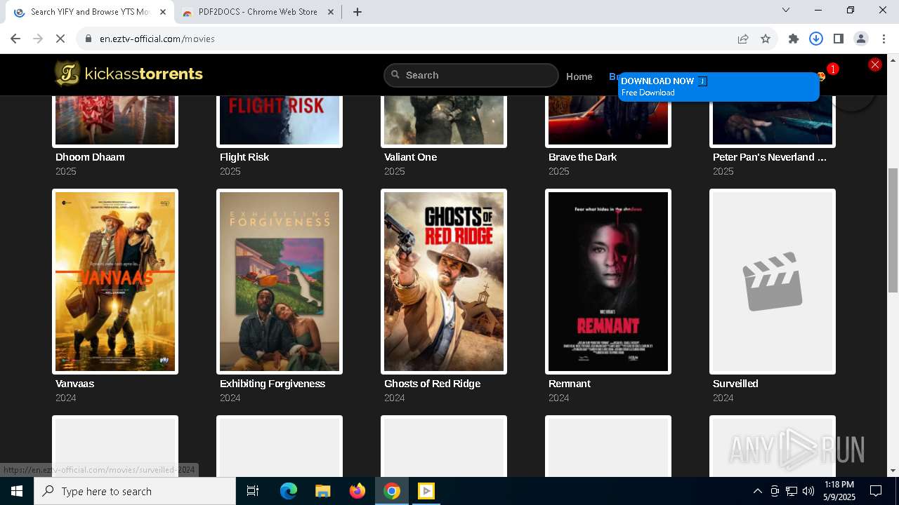The image size is (899, 505).
Task: Open the Home menu item
Action: tap(579, 76)
